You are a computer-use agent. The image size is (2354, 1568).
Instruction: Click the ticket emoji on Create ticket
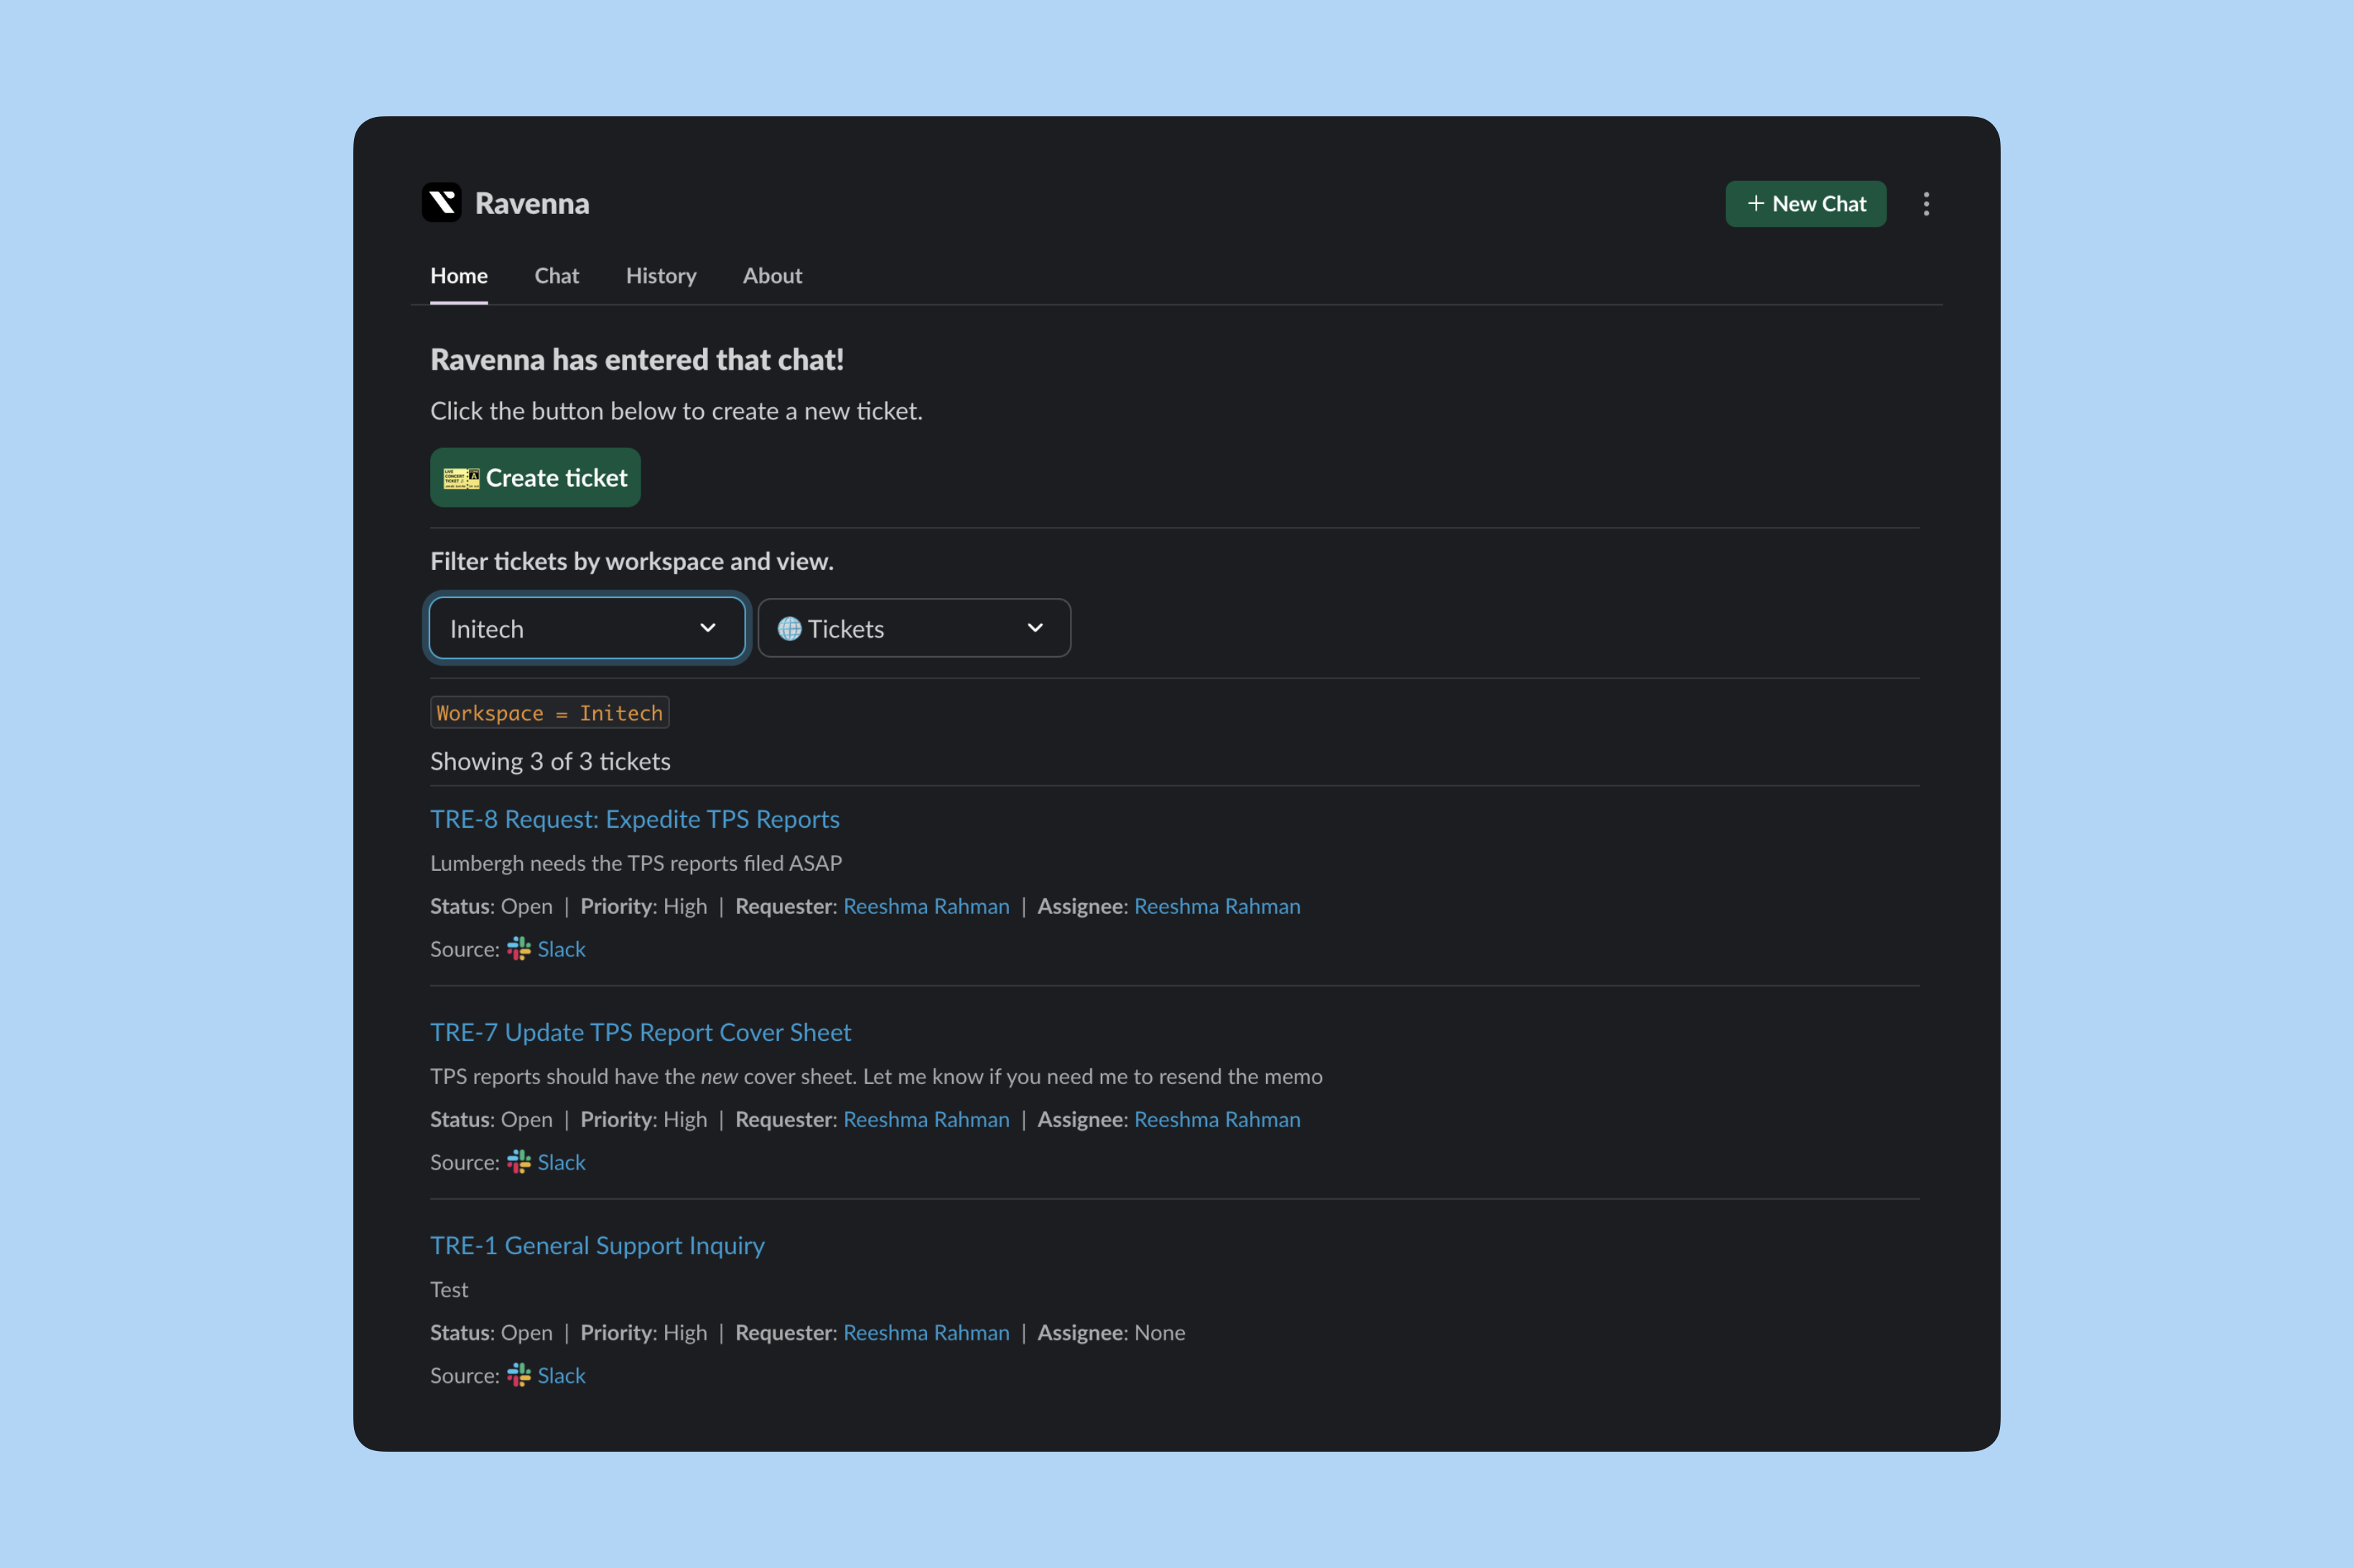[461, 478]
